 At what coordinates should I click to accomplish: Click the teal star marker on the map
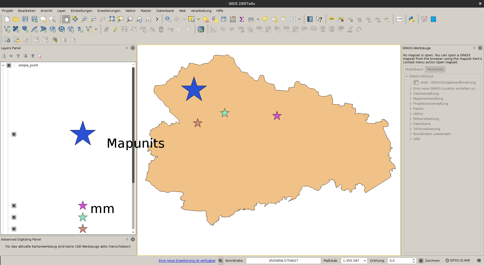[225, 113]
